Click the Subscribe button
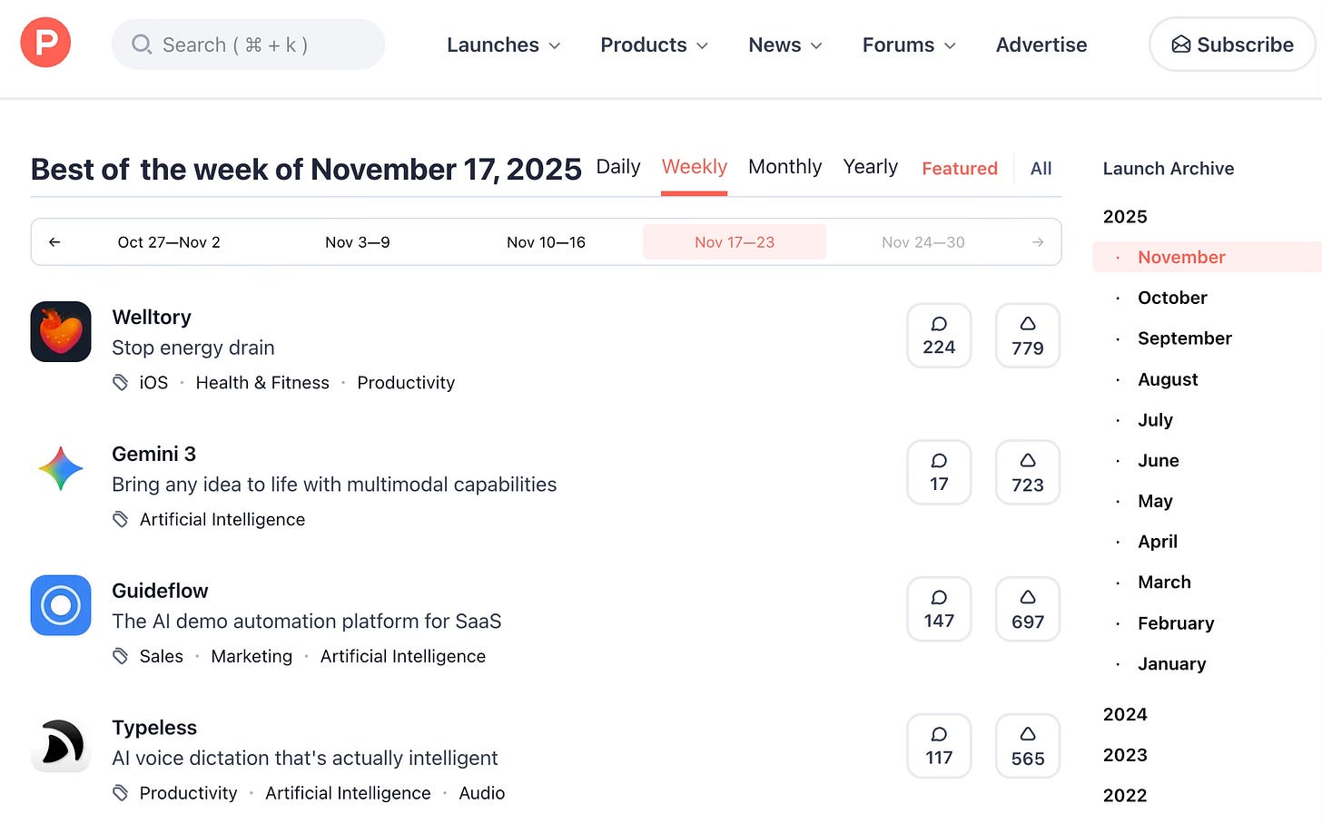The image size is (1322, 823). coord(1232,44)
